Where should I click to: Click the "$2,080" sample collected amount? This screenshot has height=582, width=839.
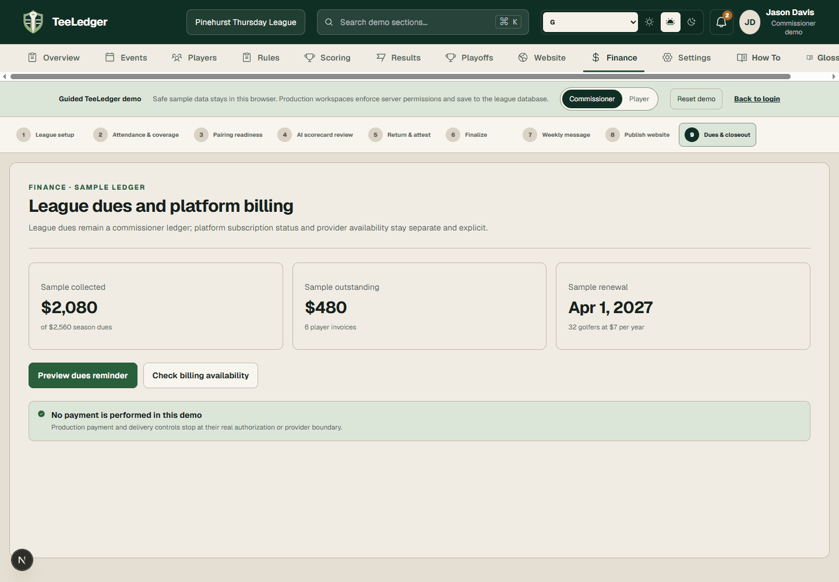(x=69, y=307)
